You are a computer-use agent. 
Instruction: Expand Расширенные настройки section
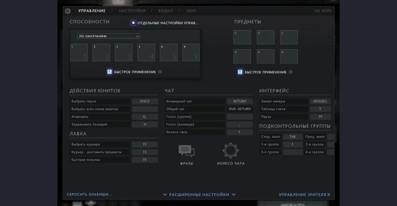[x=199, y=195]
